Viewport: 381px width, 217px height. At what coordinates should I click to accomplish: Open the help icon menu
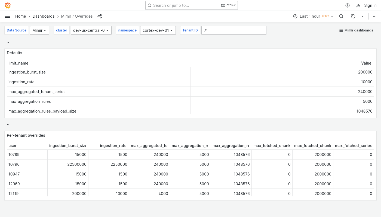(348, 5)
